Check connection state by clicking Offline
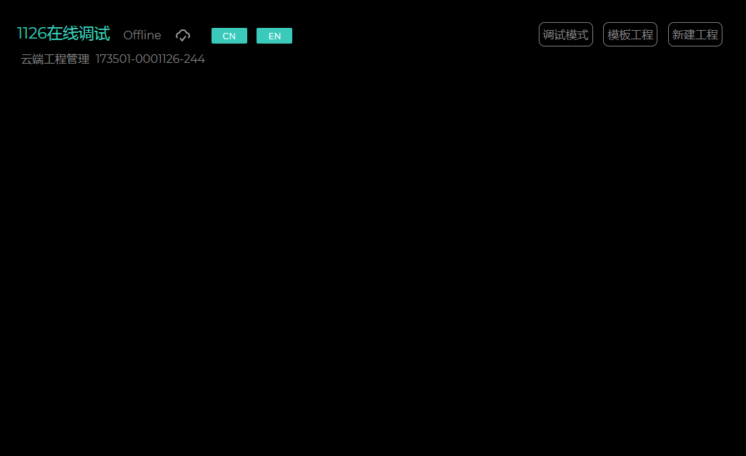This screenshot has width=746, height=456. coord(142,35)
